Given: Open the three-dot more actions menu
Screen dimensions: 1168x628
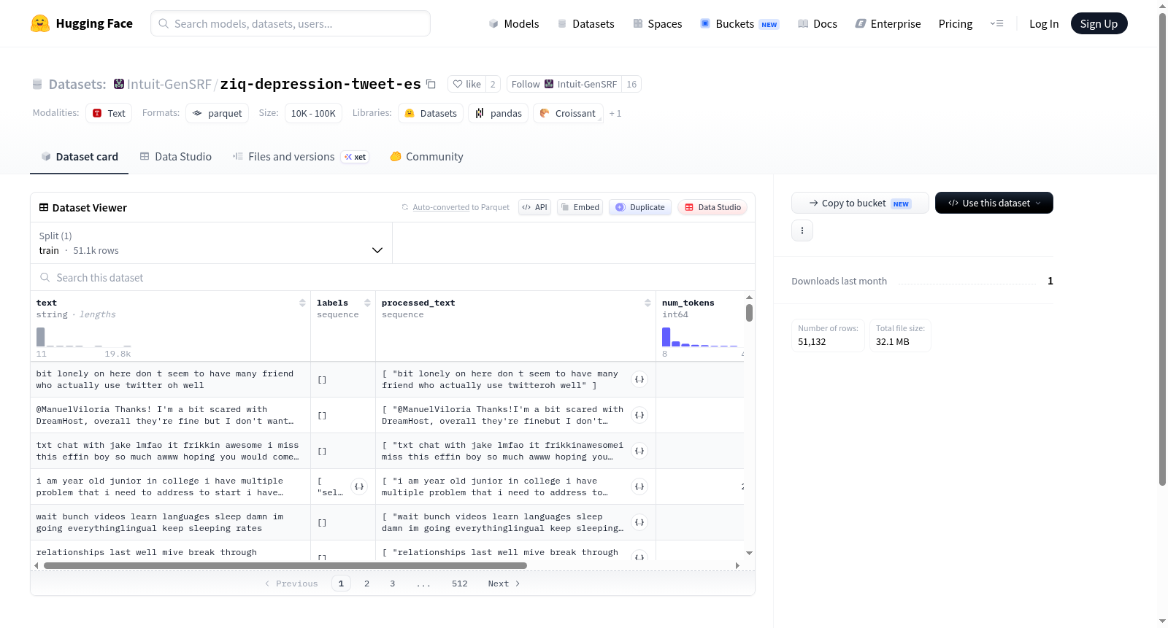Looking at the screenshot, I should (x=802, y=230).
